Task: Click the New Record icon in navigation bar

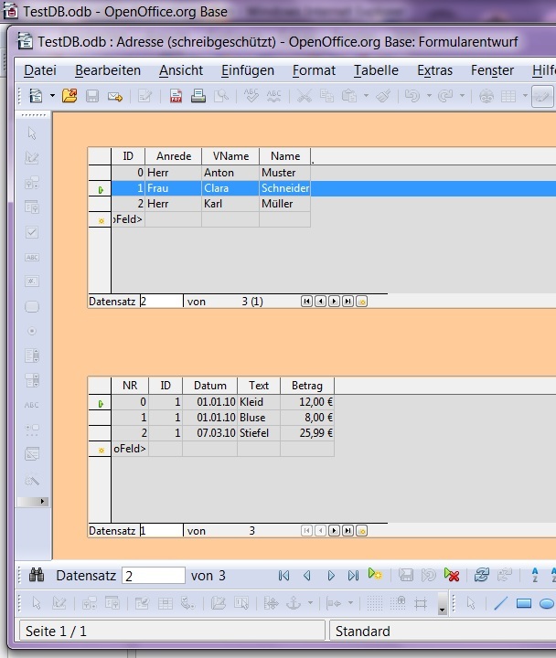Action: 375,575
